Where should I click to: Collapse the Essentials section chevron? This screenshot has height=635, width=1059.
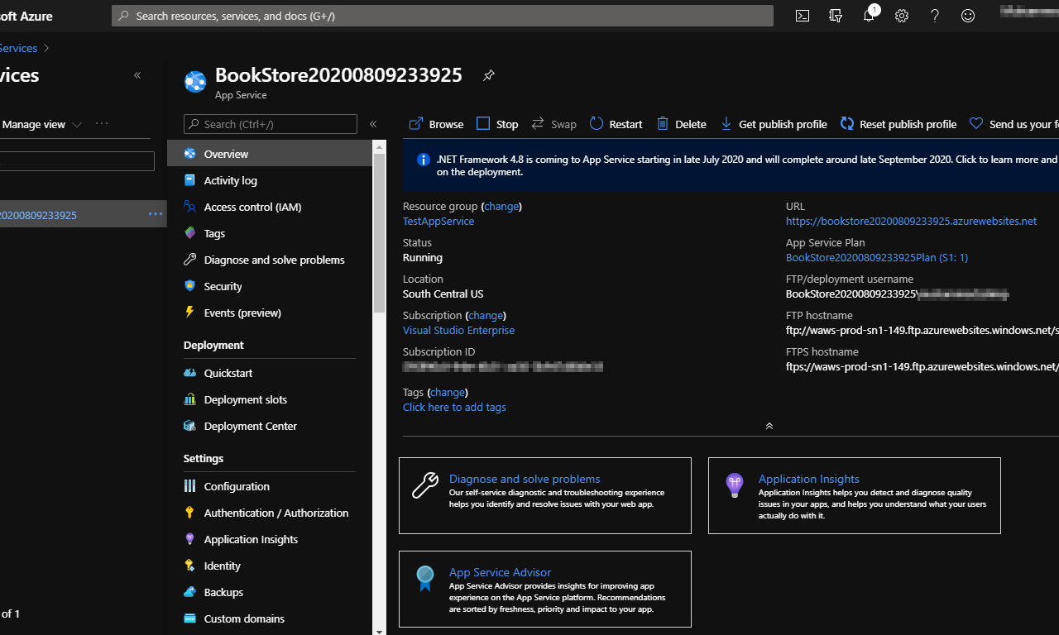[769, 426]
